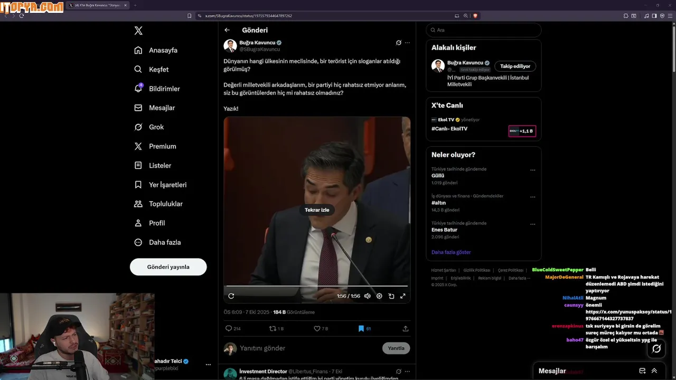676x380 pixels.
Task: Open more options for Güllü trend
Action: (x=533, y=170)
